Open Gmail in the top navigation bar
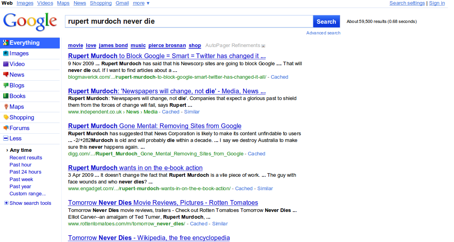The height and width of the screenshot is (242, 454). pyautogui.click(x=122, y=3)
